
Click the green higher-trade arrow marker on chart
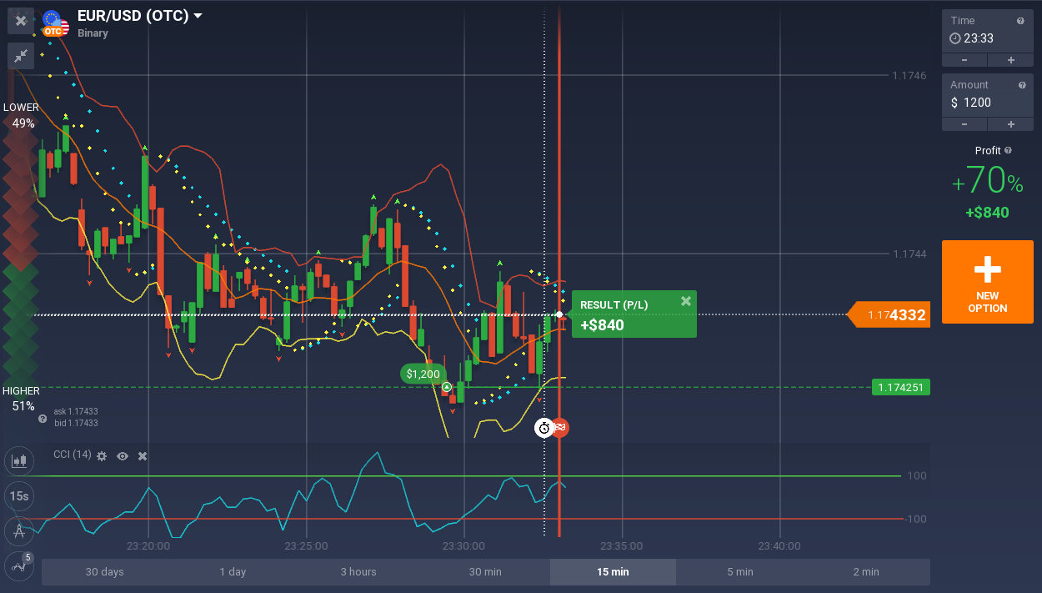[447, 387]
